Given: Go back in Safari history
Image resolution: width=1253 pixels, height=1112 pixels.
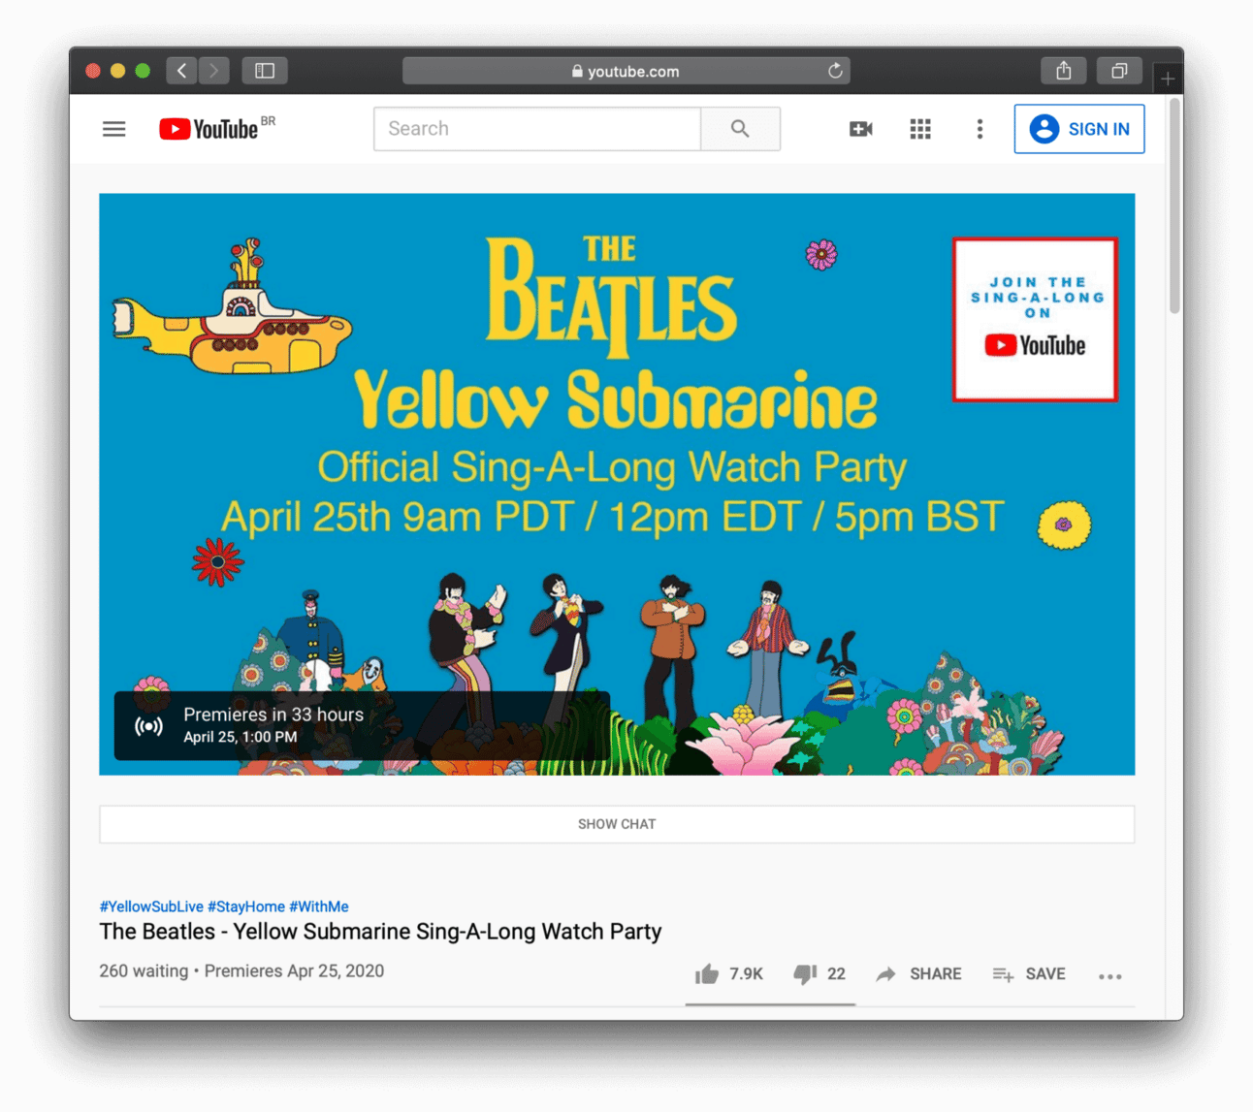Looking at the screenshot, I should click(181, 71).
